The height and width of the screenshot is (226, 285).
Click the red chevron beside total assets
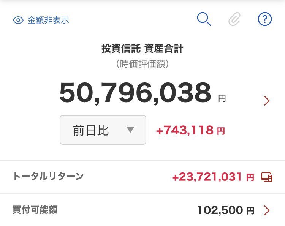pyautogui.click(x=266, y=101)
